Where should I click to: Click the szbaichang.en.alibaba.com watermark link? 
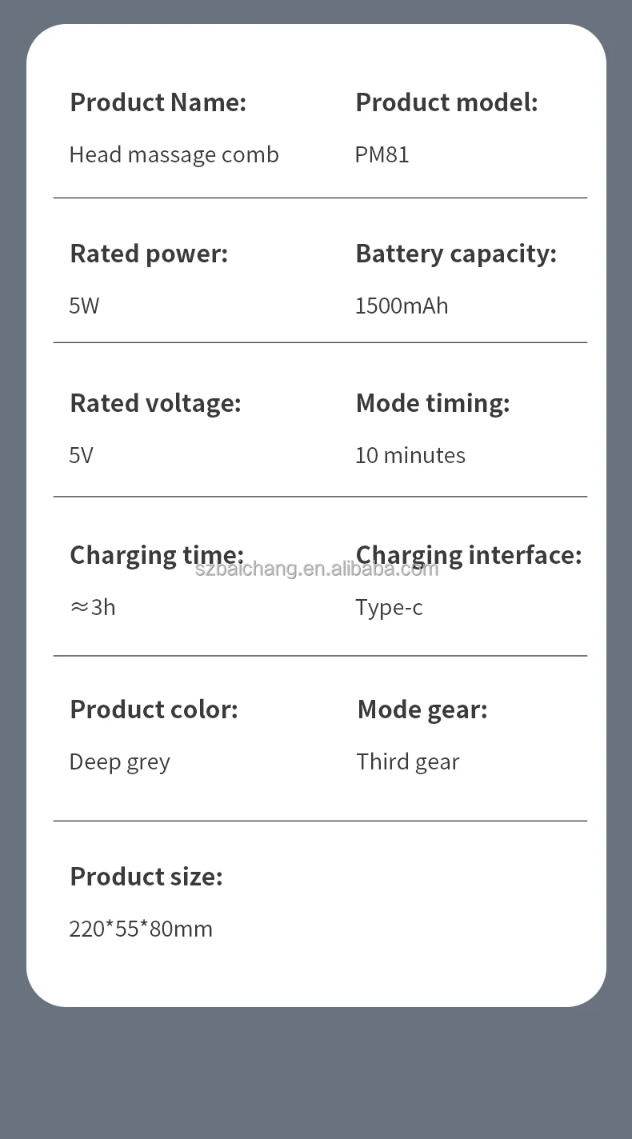317,569
